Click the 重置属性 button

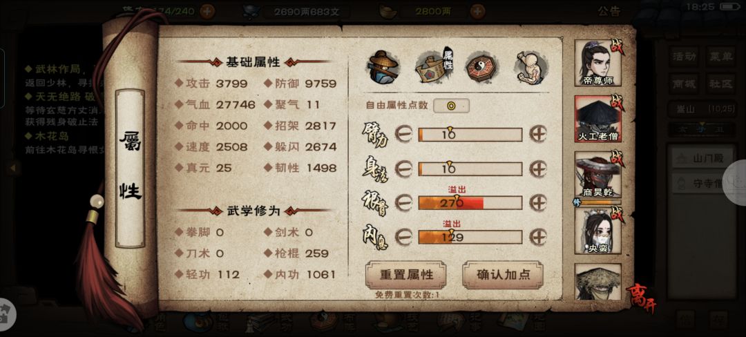pyautogui.click(x=406, y=275)
